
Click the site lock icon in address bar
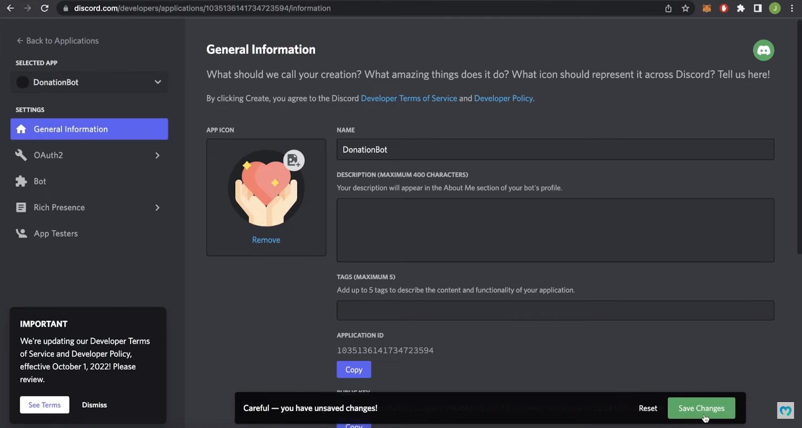tap(66, 8)
